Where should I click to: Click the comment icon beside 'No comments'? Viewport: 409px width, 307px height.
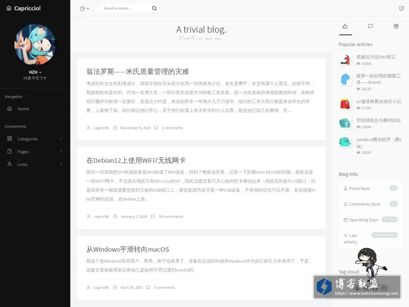point(153,217)
